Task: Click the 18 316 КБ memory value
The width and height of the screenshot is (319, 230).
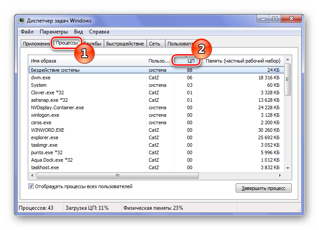Action: (269, 78)
